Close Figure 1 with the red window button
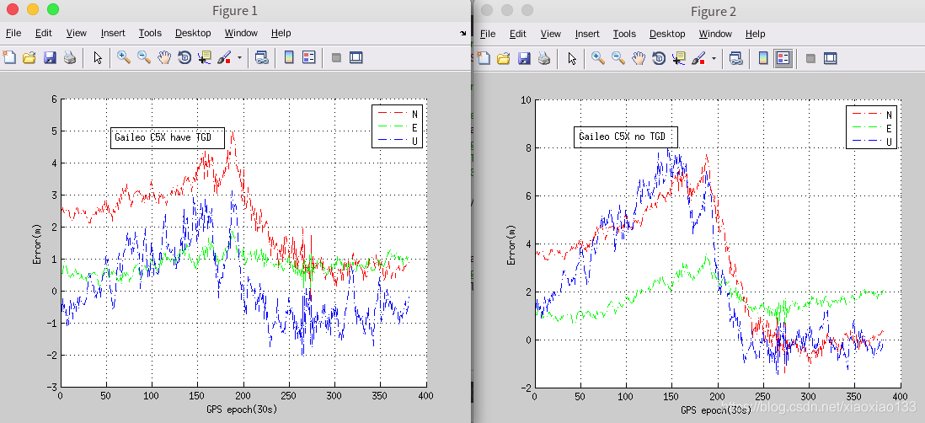 pyautogui.click(x=13, y=9)
